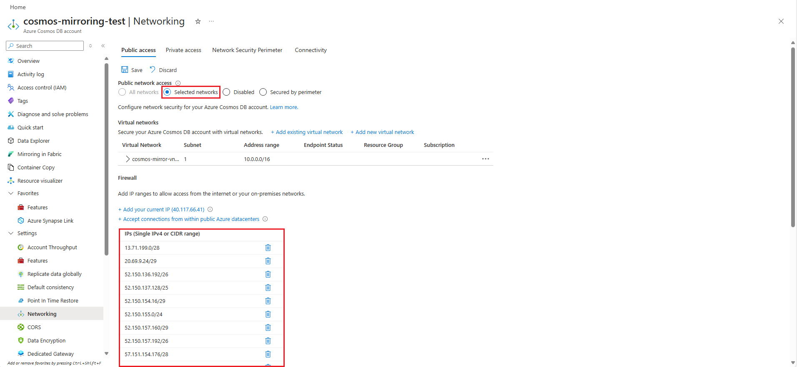
Task: Delete the 52.150.137.128/25 IP range
Action: click(x=268, y=288)
